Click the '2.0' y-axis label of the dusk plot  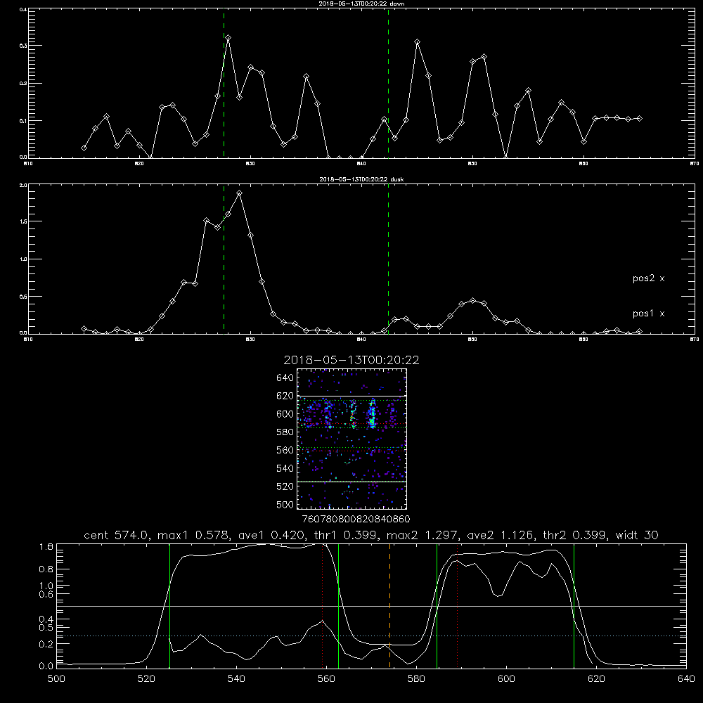[x=24, y=185]
